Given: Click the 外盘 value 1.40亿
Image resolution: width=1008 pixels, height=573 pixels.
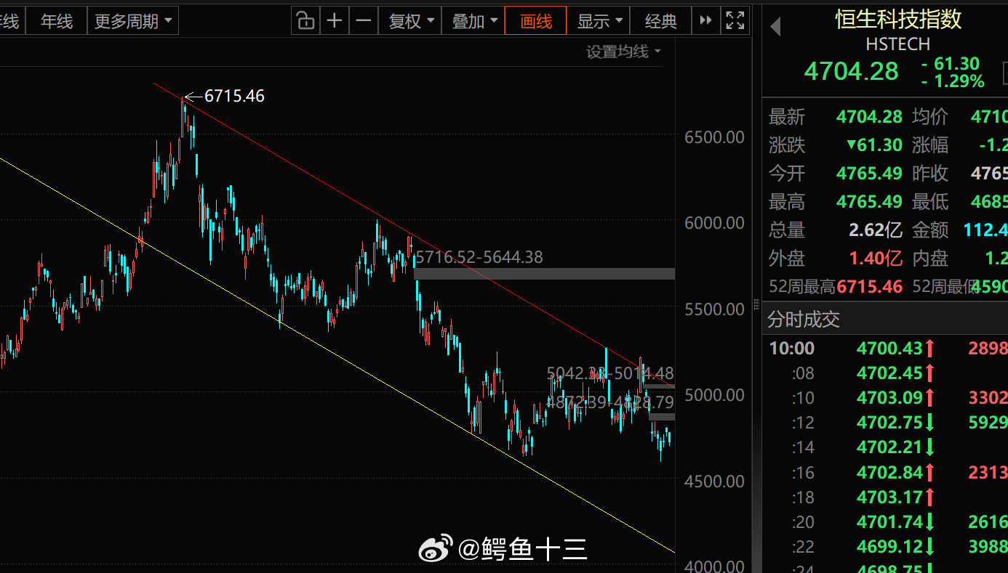Looking at the screenshot, I should click(876, 259).
